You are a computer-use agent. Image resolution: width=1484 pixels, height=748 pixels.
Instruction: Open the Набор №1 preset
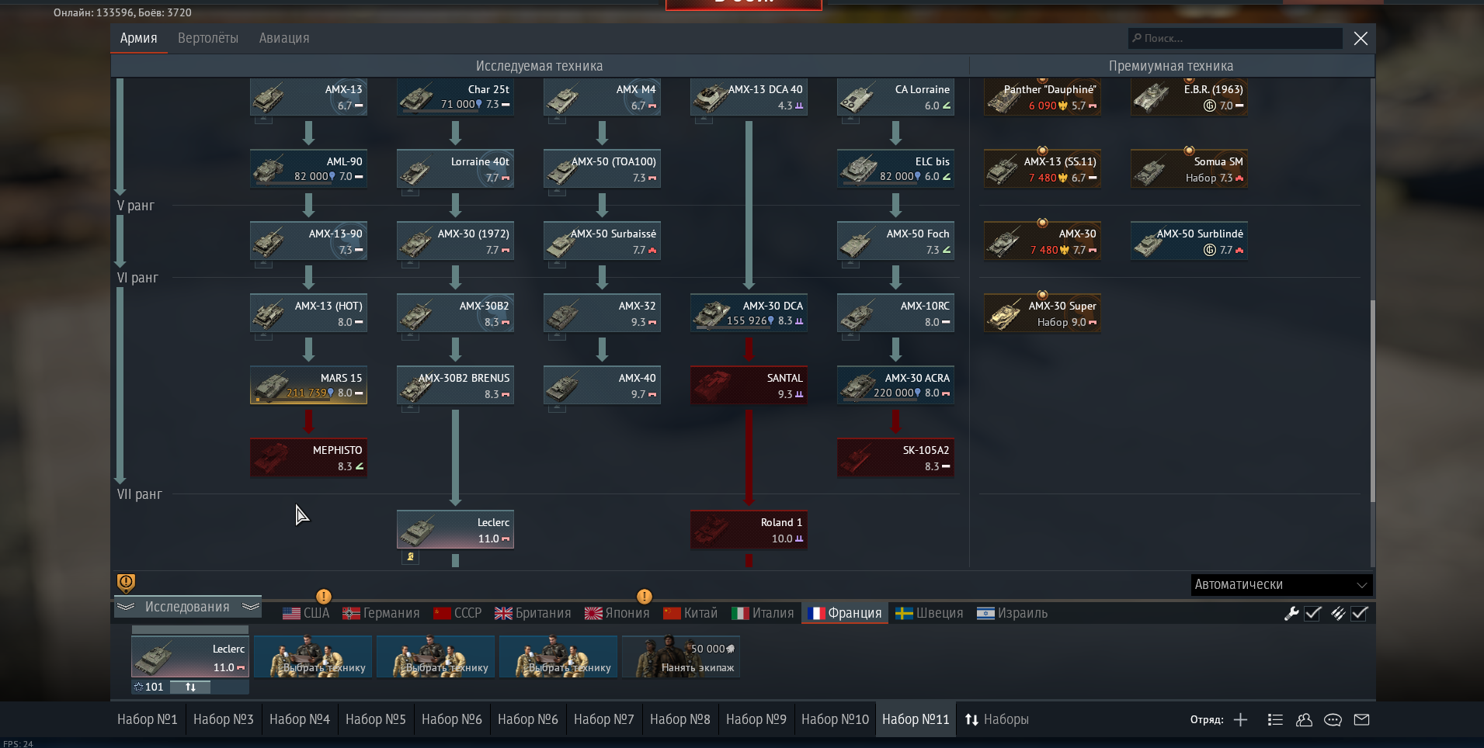148,719
